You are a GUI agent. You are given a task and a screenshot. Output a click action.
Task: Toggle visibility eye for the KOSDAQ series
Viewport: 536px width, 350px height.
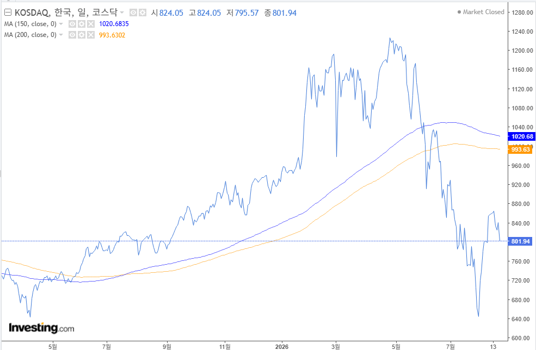coord(133,12)
